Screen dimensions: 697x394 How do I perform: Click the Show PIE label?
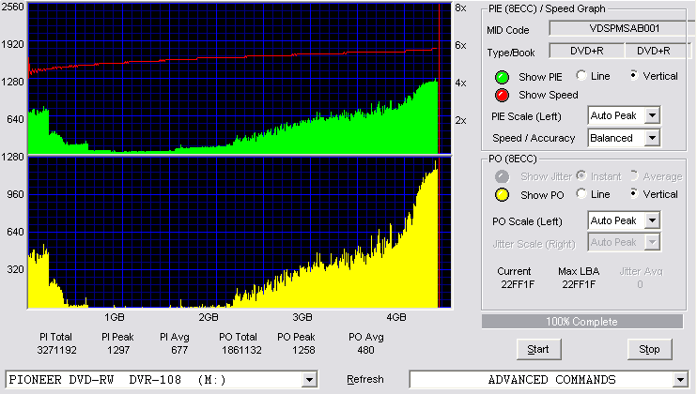tap(540, 77)
